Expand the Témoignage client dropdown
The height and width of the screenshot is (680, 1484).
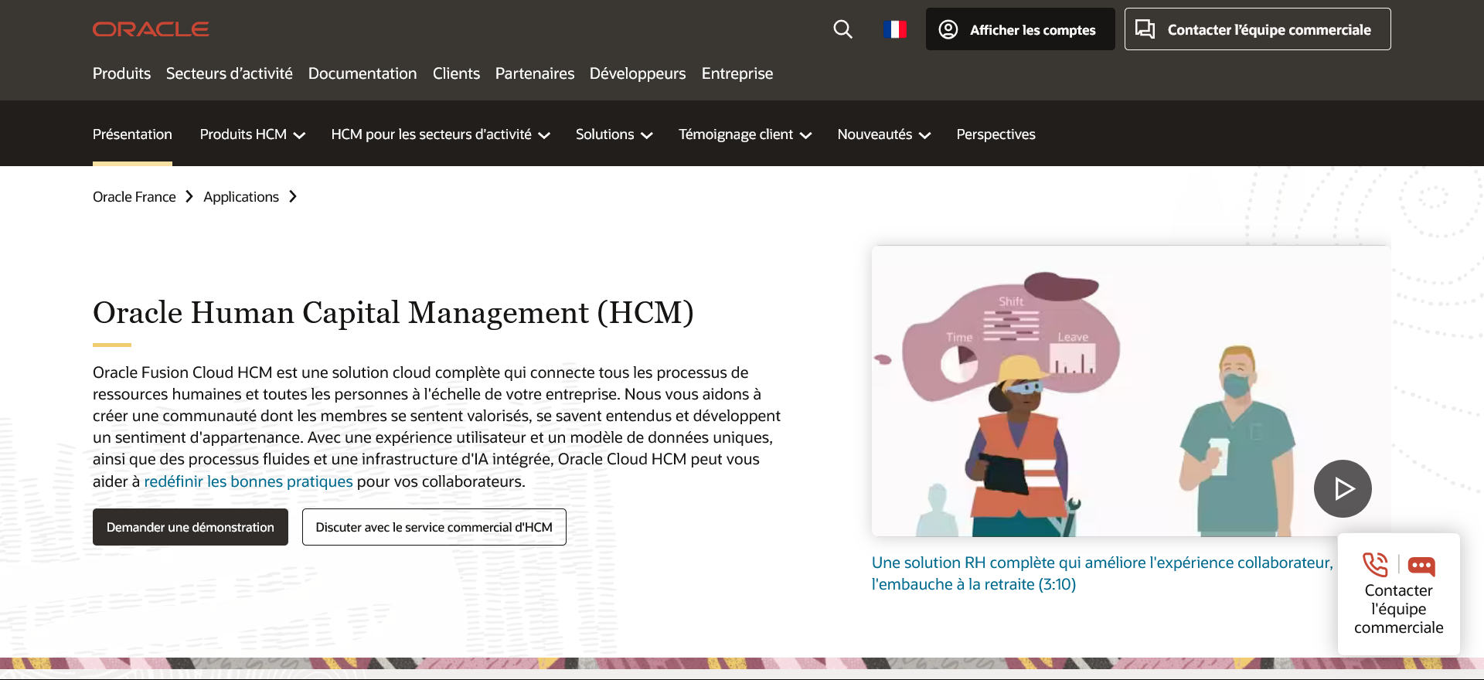pos(745,134)
